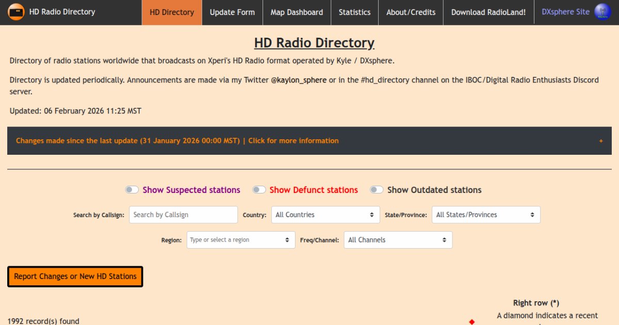This screenshot has height=325, width=619.
Task: Click the Search by Callsign field
Action: pos(183,215)
